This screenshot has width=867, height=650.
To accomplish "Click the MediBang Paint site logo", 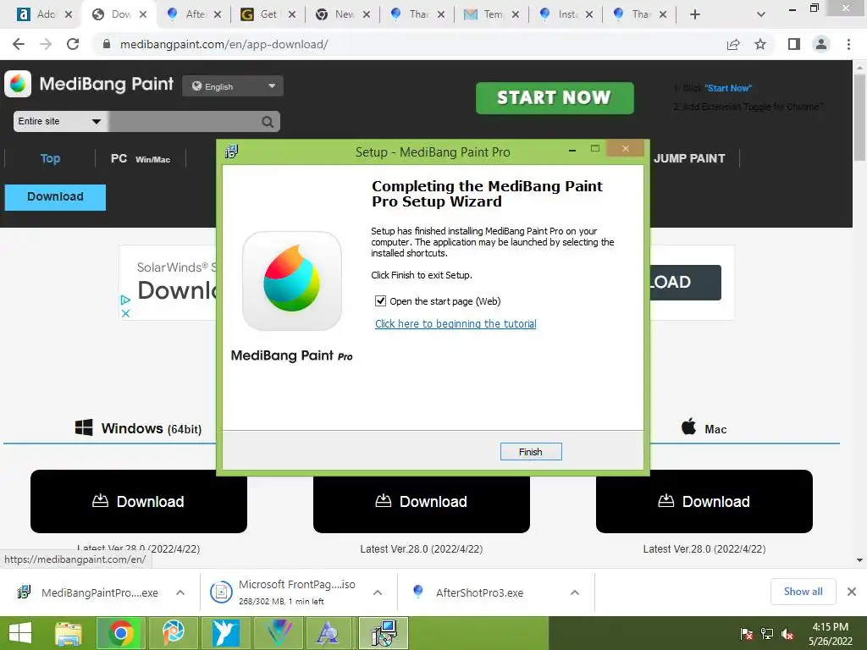I will point(89,84).
